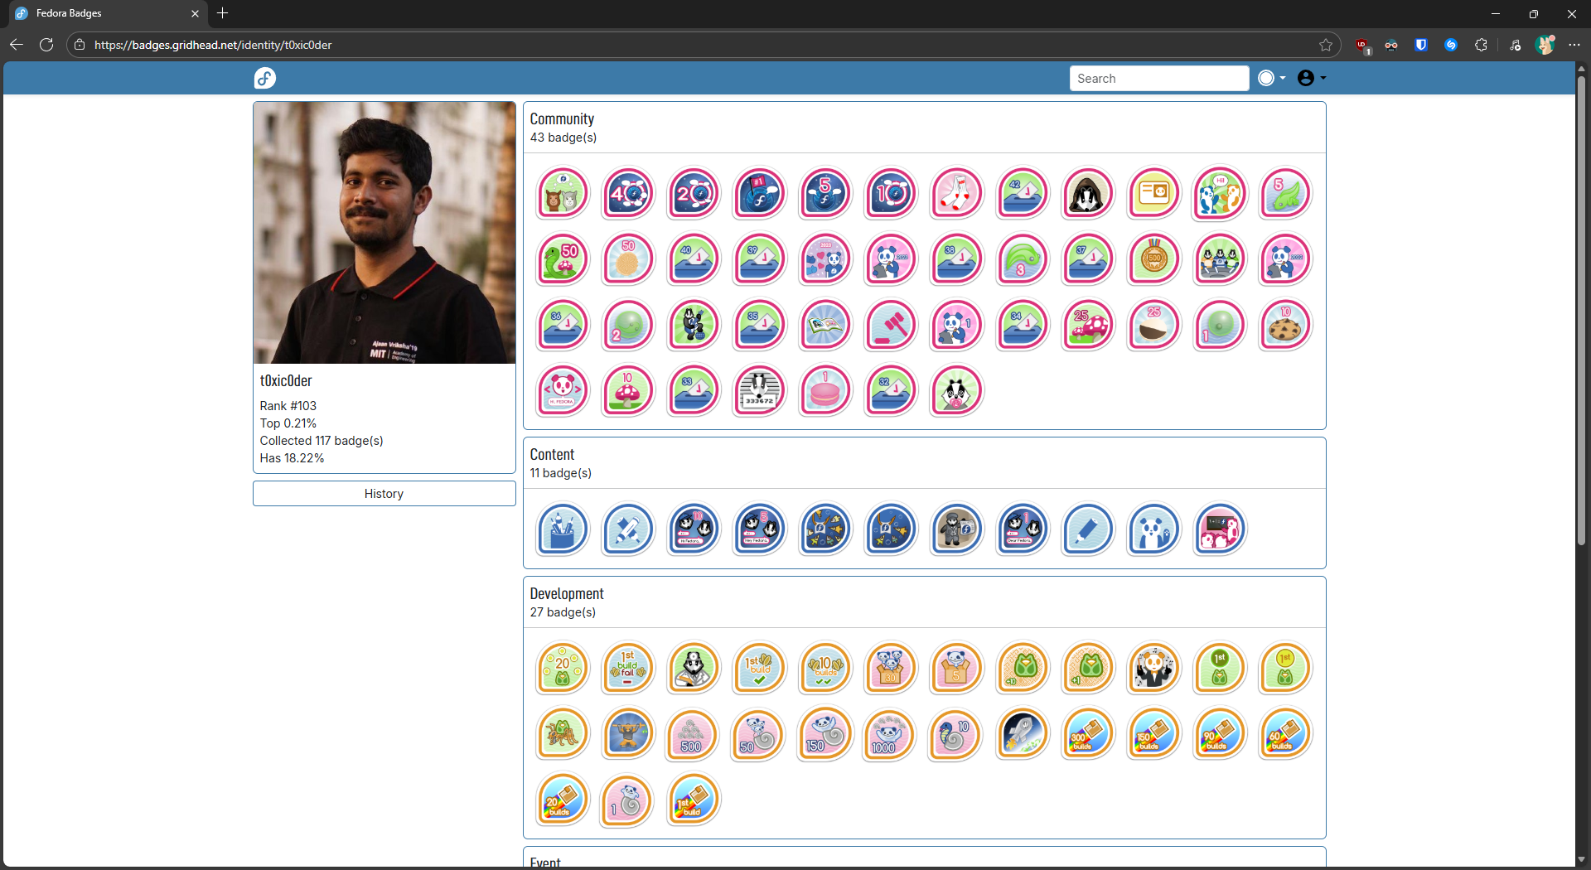Click the bronze 500 medal badge
This screenshot has height=870, width=1591.
click(x=1153, y=260)
